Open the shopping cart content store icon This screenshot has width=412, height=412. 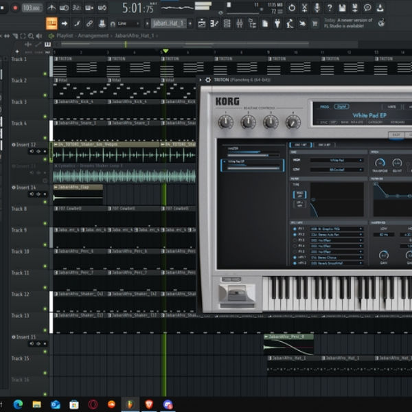[x=314, y=23]
